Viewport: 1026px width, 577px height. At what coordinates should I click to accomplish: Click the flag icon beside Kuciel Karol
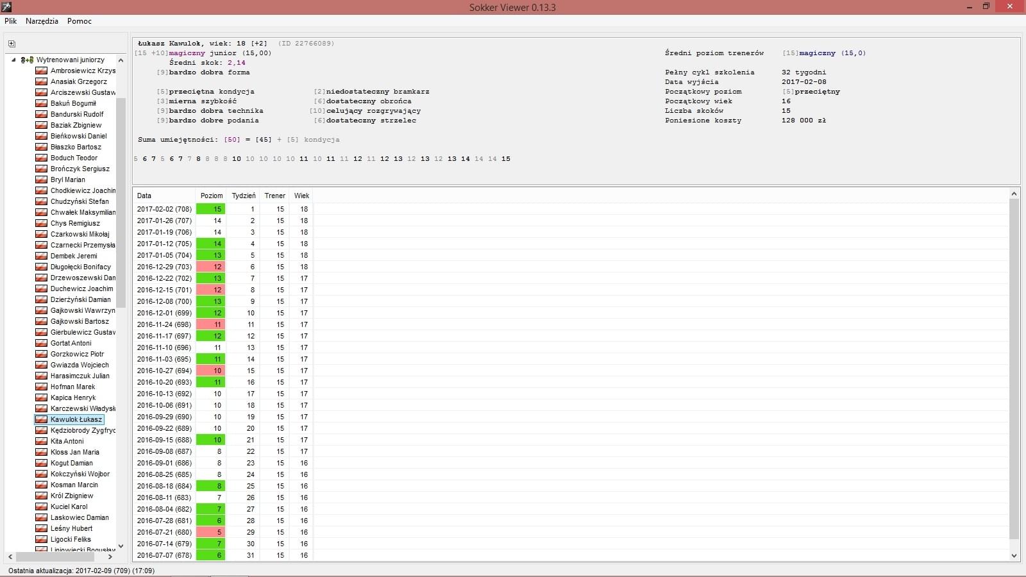click(x=41, y=506)
